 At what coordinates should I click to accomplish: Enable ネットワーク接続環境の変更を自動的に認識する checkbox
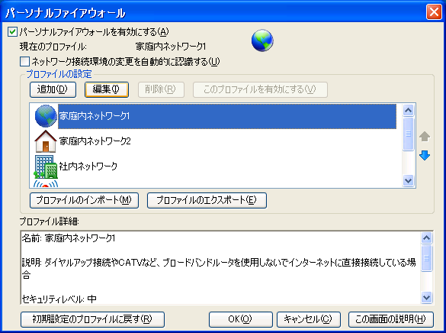click(x=24, y=61)
